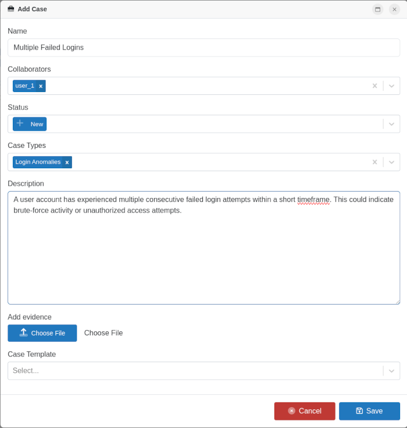This screenshot has width=407, height=428.
Task: Click inside the Description text area
Action: 203,256
